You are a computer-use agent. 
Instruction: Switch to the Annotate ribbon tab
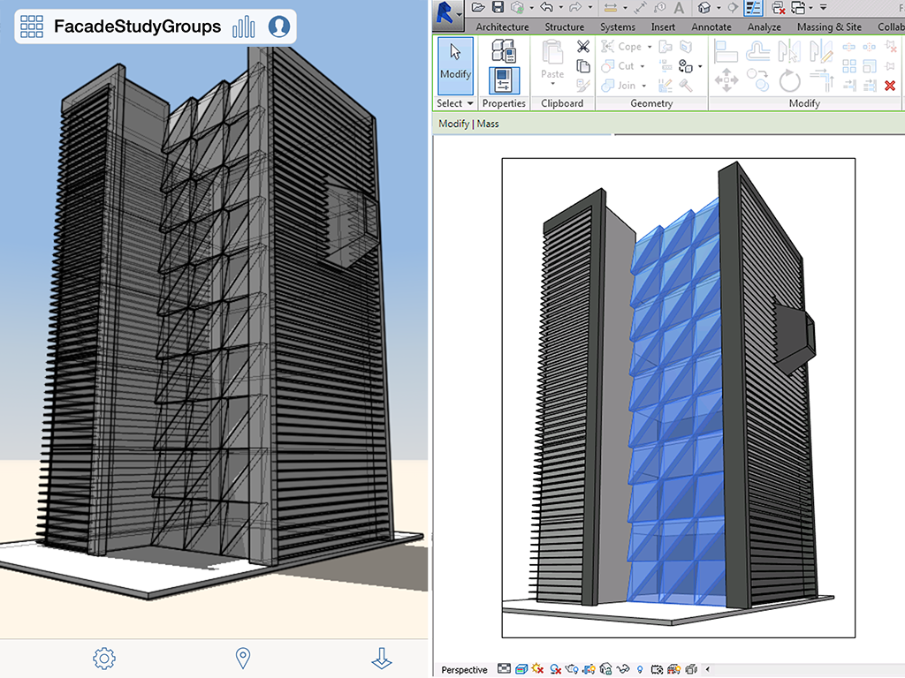point(711,26)
